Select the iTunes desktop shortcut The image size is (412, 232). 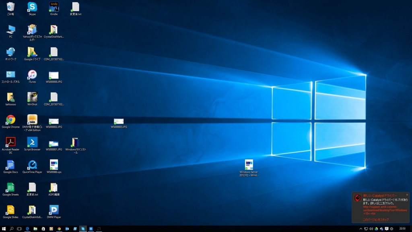click(32, 76)
